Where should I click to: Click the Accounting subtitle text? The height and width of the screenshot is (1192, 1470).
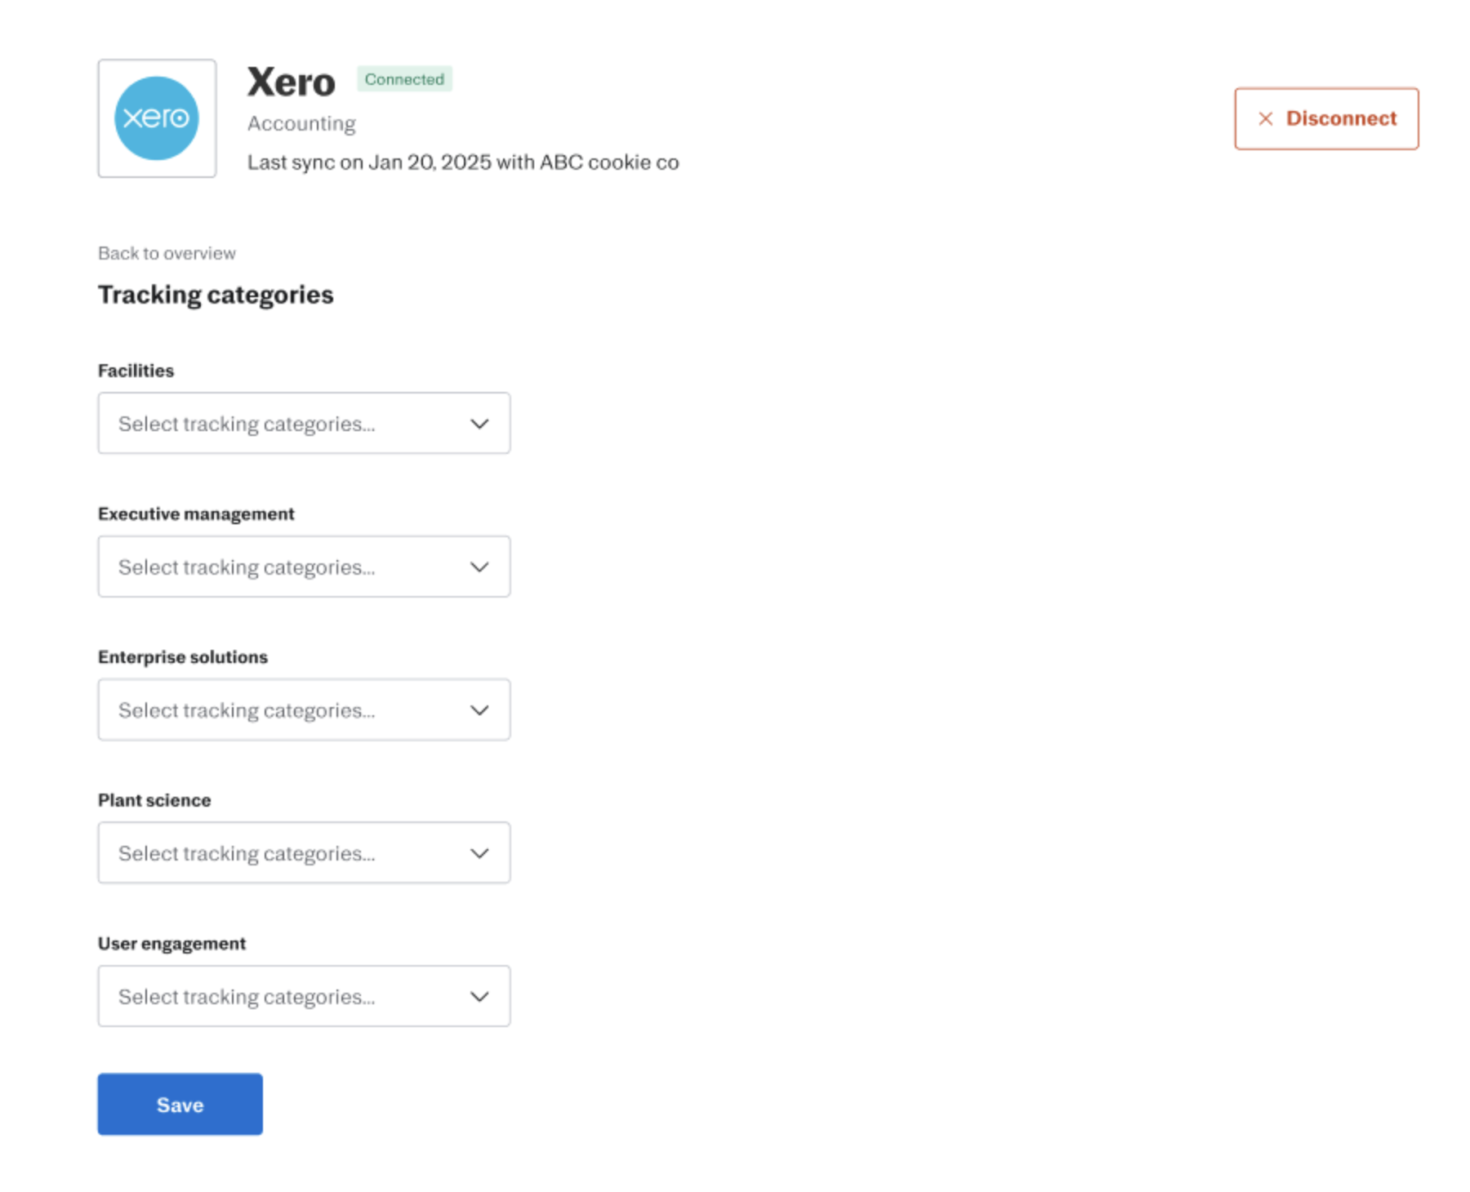tap(301, 123)
